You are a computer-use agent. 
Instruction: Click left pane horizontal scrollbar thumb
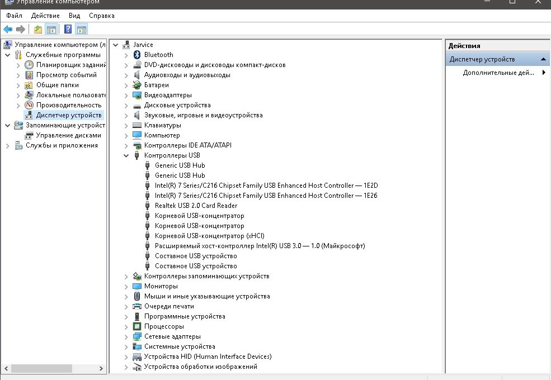pyautogui.click(x=41, y=368)
